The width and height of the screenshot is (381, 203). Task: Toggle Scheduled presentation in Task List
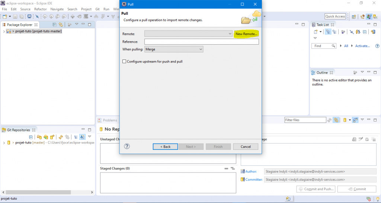(334, 32)
